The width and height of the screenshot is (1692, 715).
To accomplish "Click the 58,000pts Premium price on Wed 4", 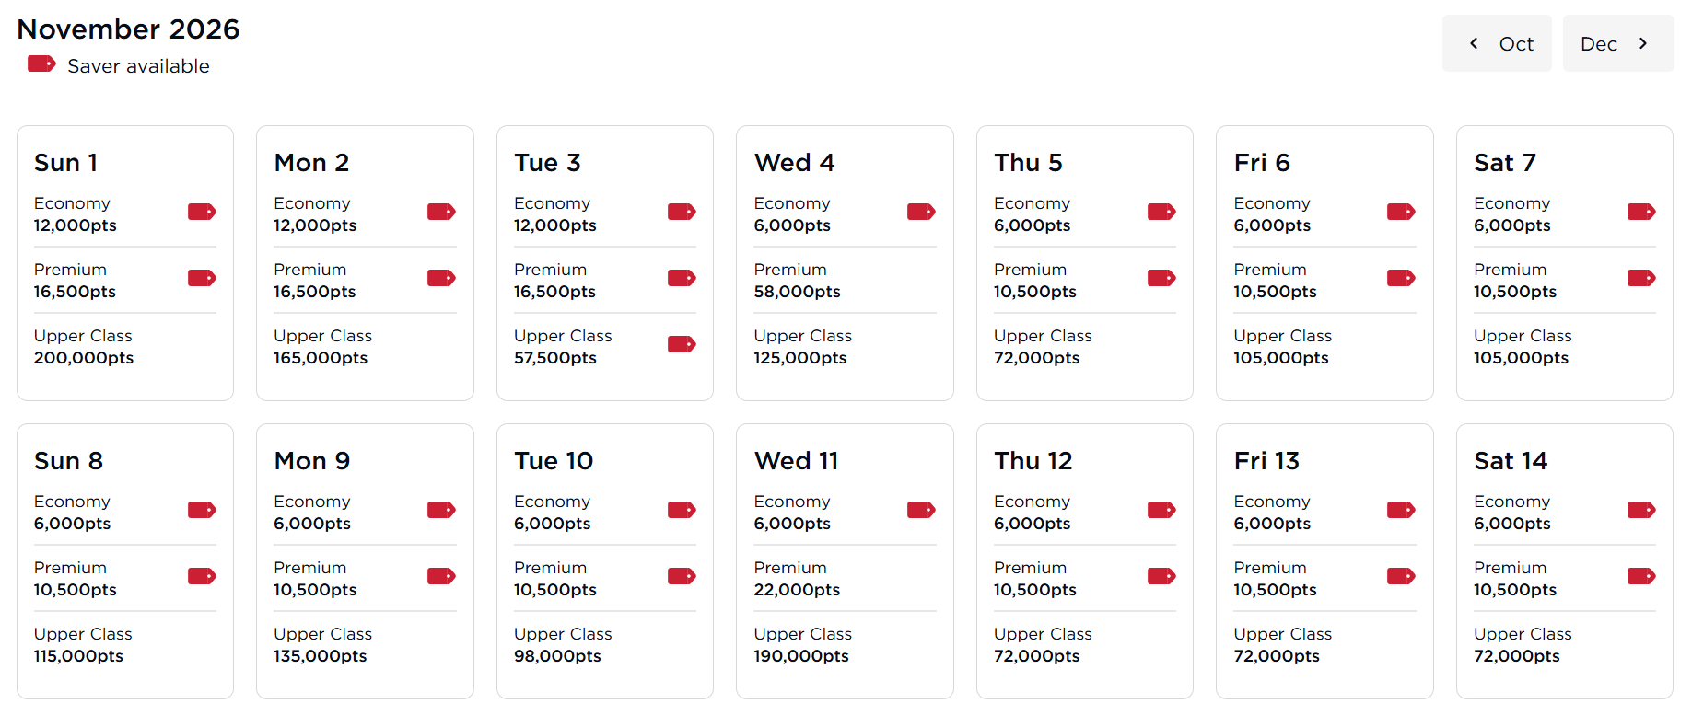I will [x=798, y=292].
